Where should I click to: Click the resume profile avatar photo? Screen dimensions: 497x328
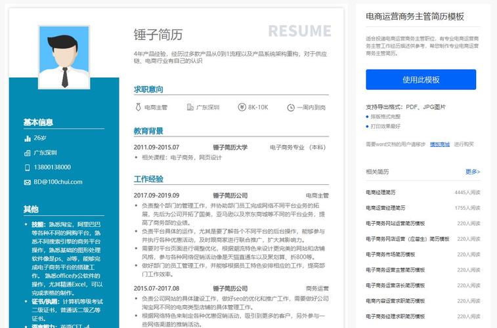64,57
